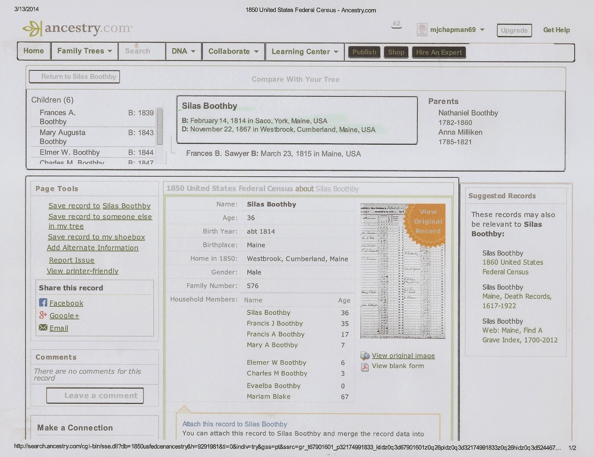Click the Ancestry leaf logo
594x457 pixels.
32,29
